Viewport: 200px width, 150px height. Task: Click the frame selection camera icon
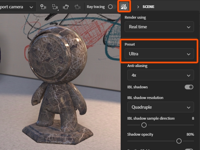55,7
